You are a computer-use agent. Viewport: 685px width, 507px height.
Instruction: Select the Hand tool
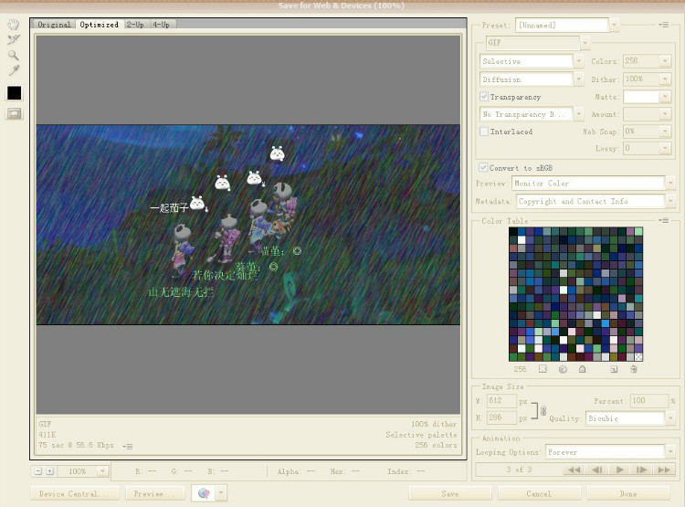click(14, 25)
